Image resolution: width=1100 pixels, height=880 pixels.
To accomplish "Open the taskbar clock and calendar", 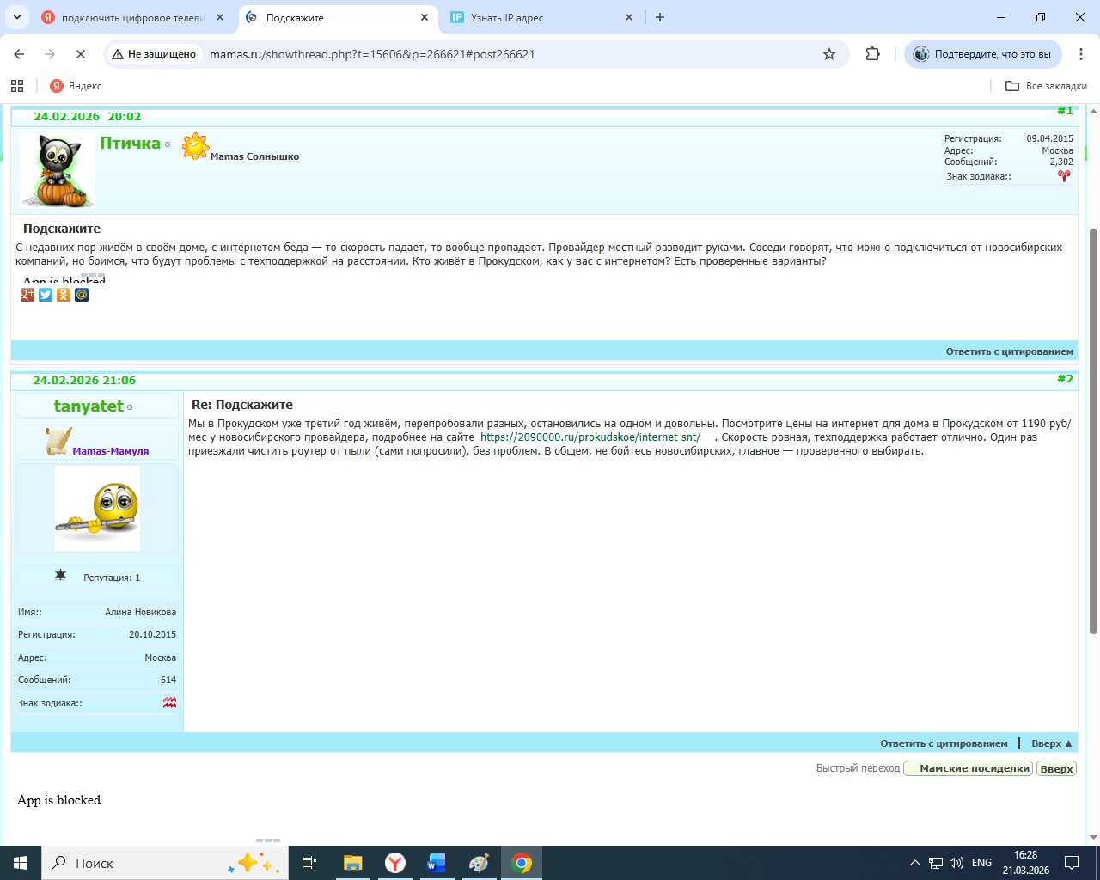I will tap(1026, 863).
